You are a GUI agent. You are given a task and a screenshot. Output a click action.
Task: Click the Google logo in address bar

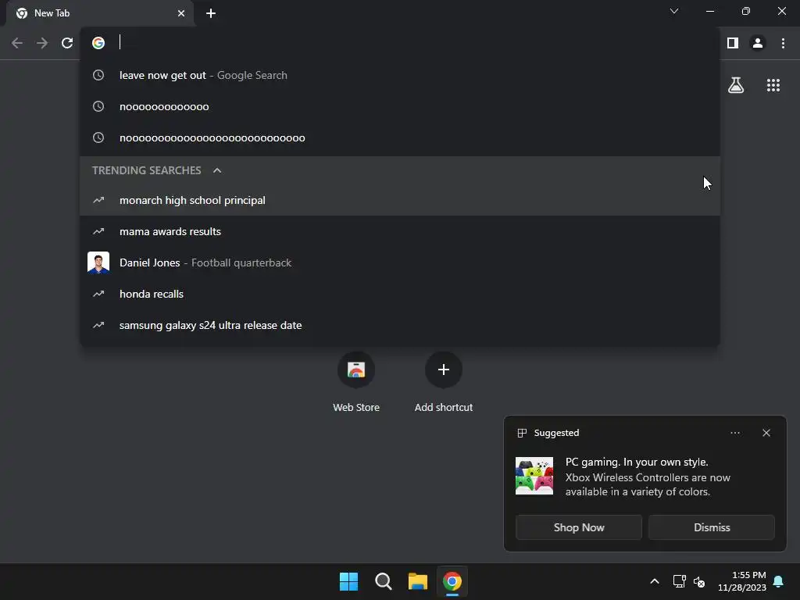coord(98,43)
